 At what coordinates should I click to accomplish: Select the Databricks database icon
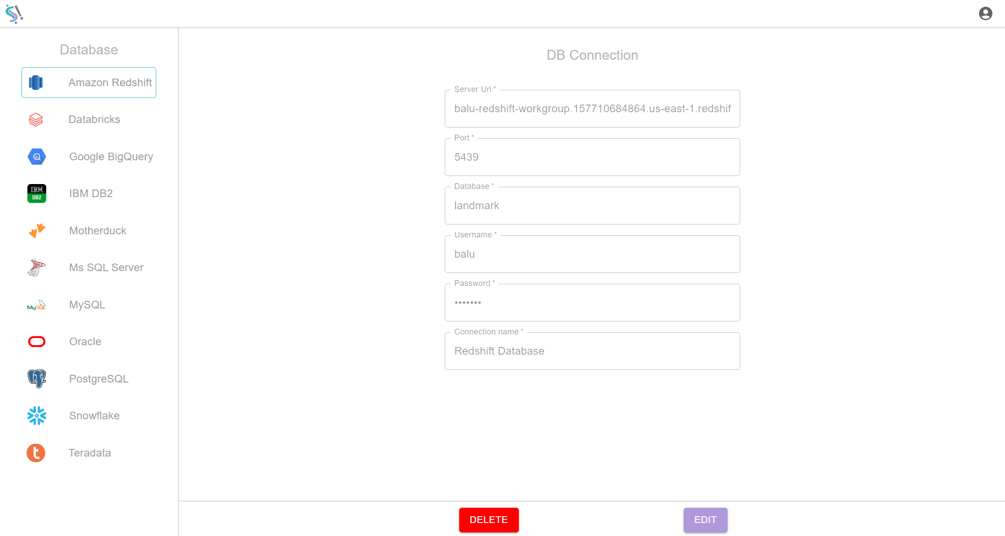[x=36, y=119]
